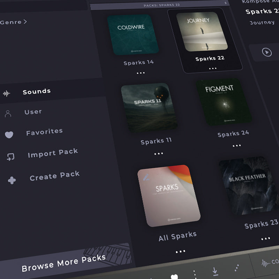Click the Import Pack arrow icon
Viewport: 279px width, 279px height.
(11, 157)
